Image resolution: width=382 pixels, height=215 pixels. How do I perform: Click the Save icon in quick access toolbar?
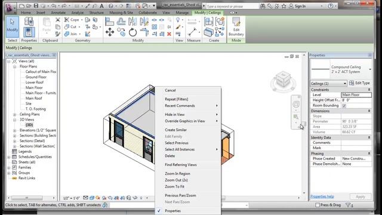coord(36,5)
